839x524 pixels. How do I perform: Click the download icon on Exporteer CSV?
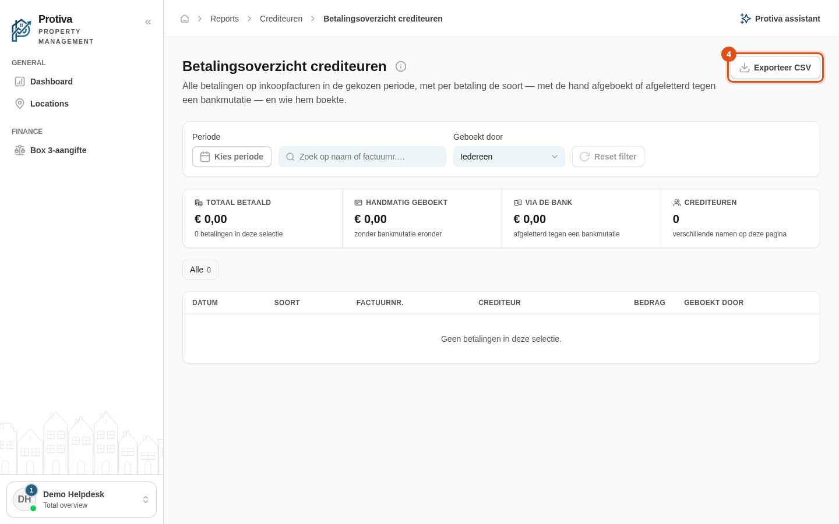click(x=745, y=68)
